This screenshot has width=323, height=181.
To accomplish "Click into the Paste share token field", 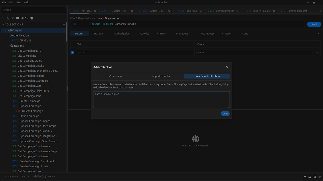I will (161, 100).
